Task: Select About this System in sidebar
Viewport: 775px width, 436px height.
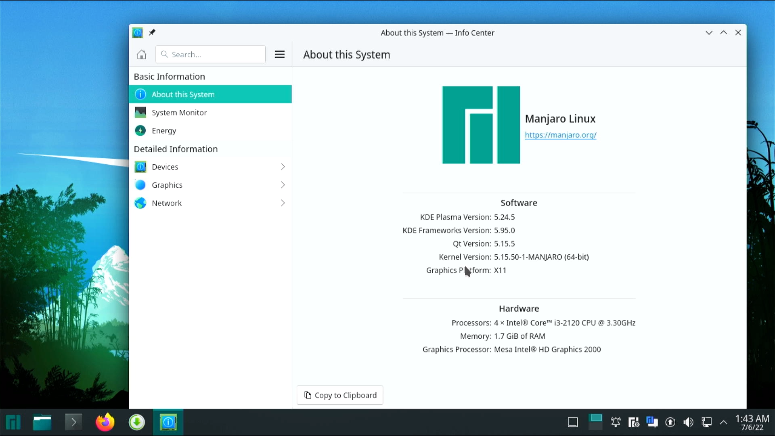Action: coord(210,94)
